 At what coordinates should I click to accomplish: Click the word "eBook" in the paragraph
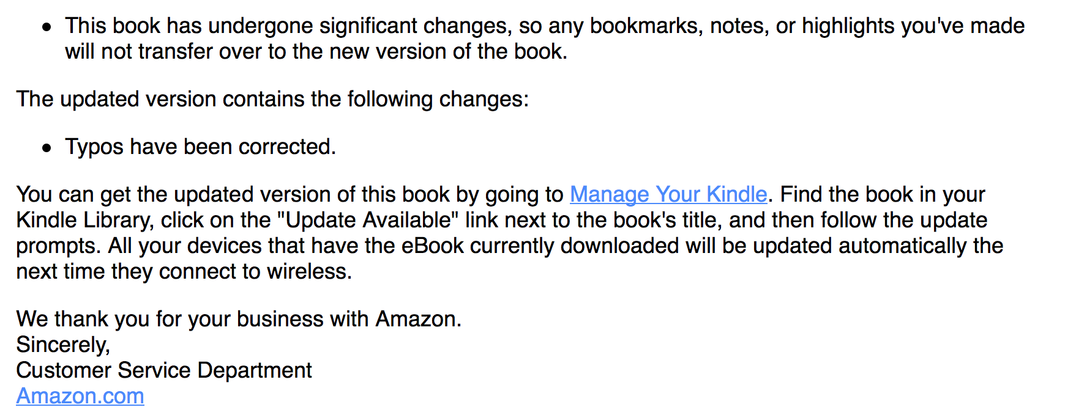pos(433,246)
